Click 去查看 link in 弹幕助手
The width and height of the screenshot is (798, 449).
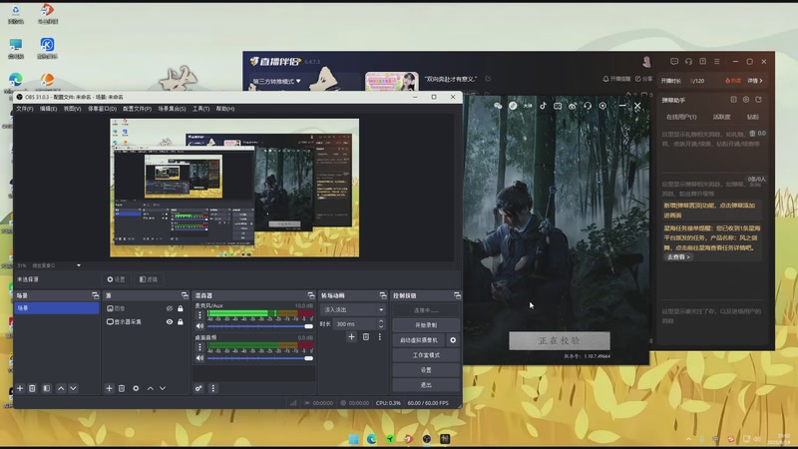(678, 257)
